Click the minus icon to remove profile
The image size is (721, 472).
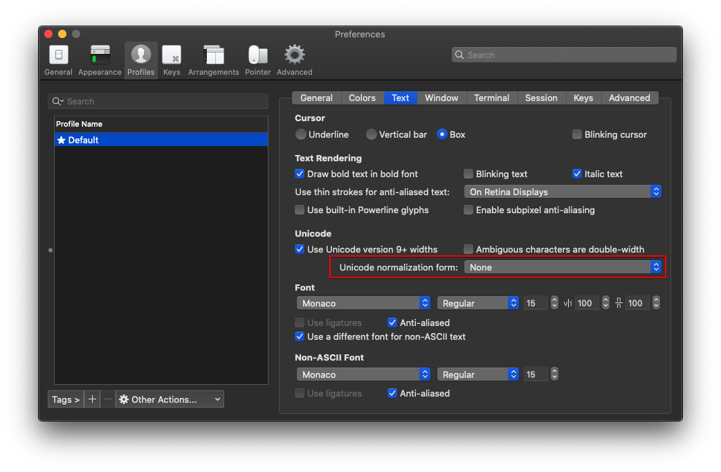pyautogui.click(x=108, y=399)
